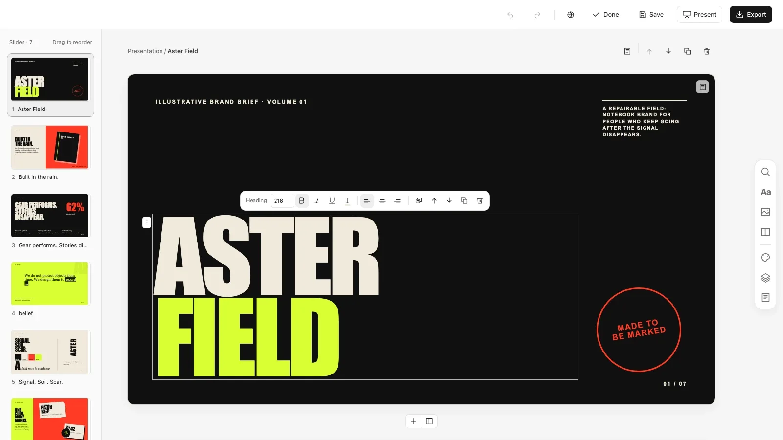
Task: Open the image panel in sidebar
Action: 766,212
